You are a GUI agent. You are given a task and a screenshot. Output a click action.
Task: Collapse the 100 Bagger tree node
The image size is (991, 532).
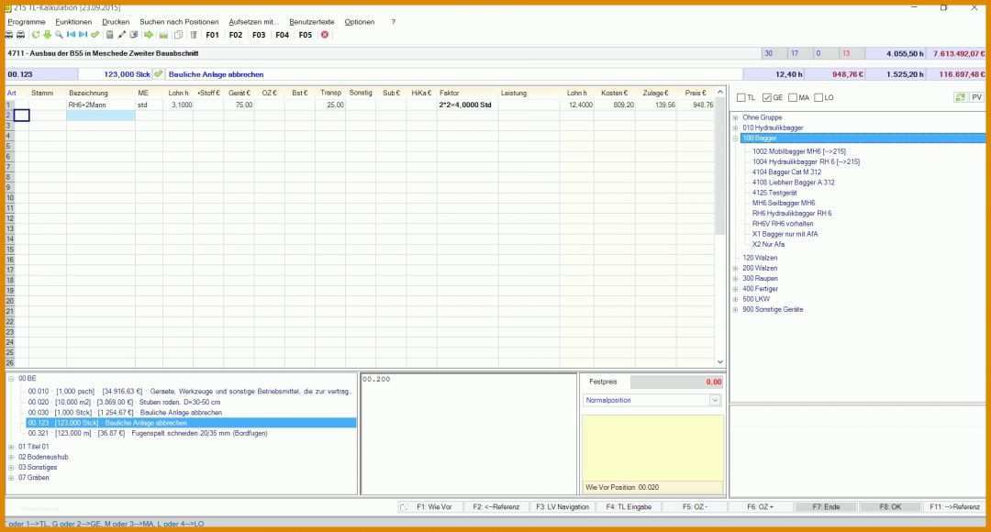(x=735, y=138)
